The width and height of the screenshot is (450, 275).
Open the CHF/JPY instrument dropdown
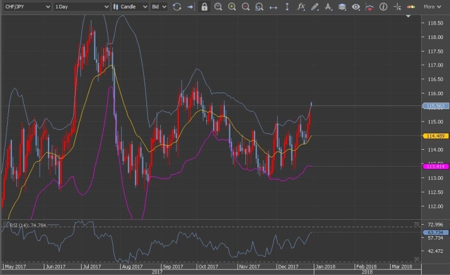pos(26,7)
